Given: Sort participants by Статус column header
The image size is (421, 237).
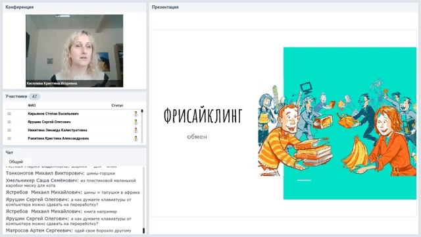Looking at the screenshot, I should (x=117, y=105).
